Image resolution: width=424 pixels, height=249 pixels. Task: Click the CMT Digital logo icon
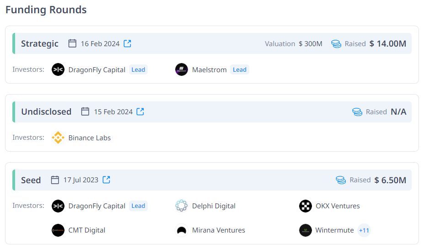click(x=58, y=230)
